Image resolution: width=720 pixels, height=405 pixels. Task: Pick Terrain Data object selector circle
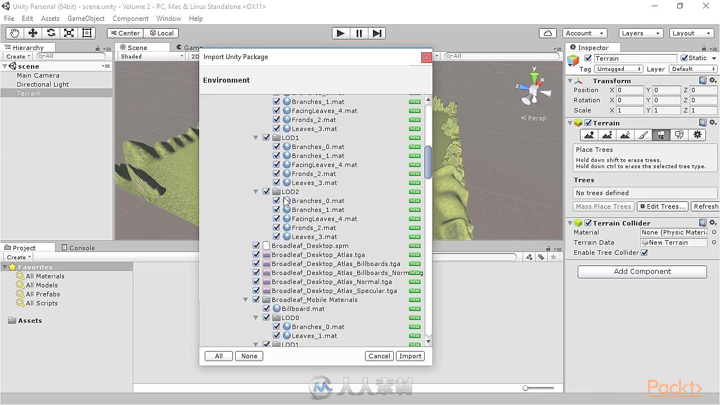(714, 242)
